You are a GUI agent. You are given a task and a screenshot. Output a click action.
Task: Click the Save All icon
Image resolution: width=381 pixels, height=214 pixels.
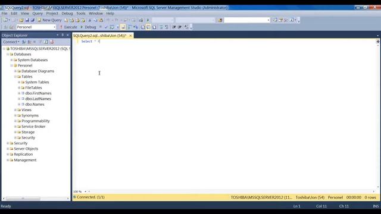tap(32, 20)
